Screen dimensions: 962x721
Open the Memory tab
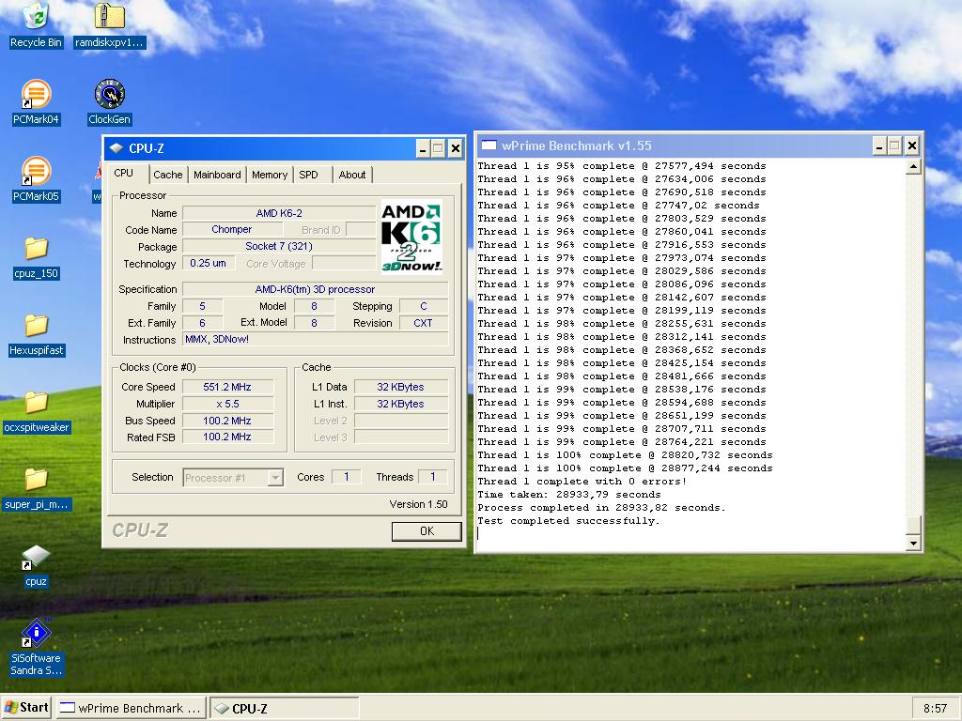coord(270,175)
